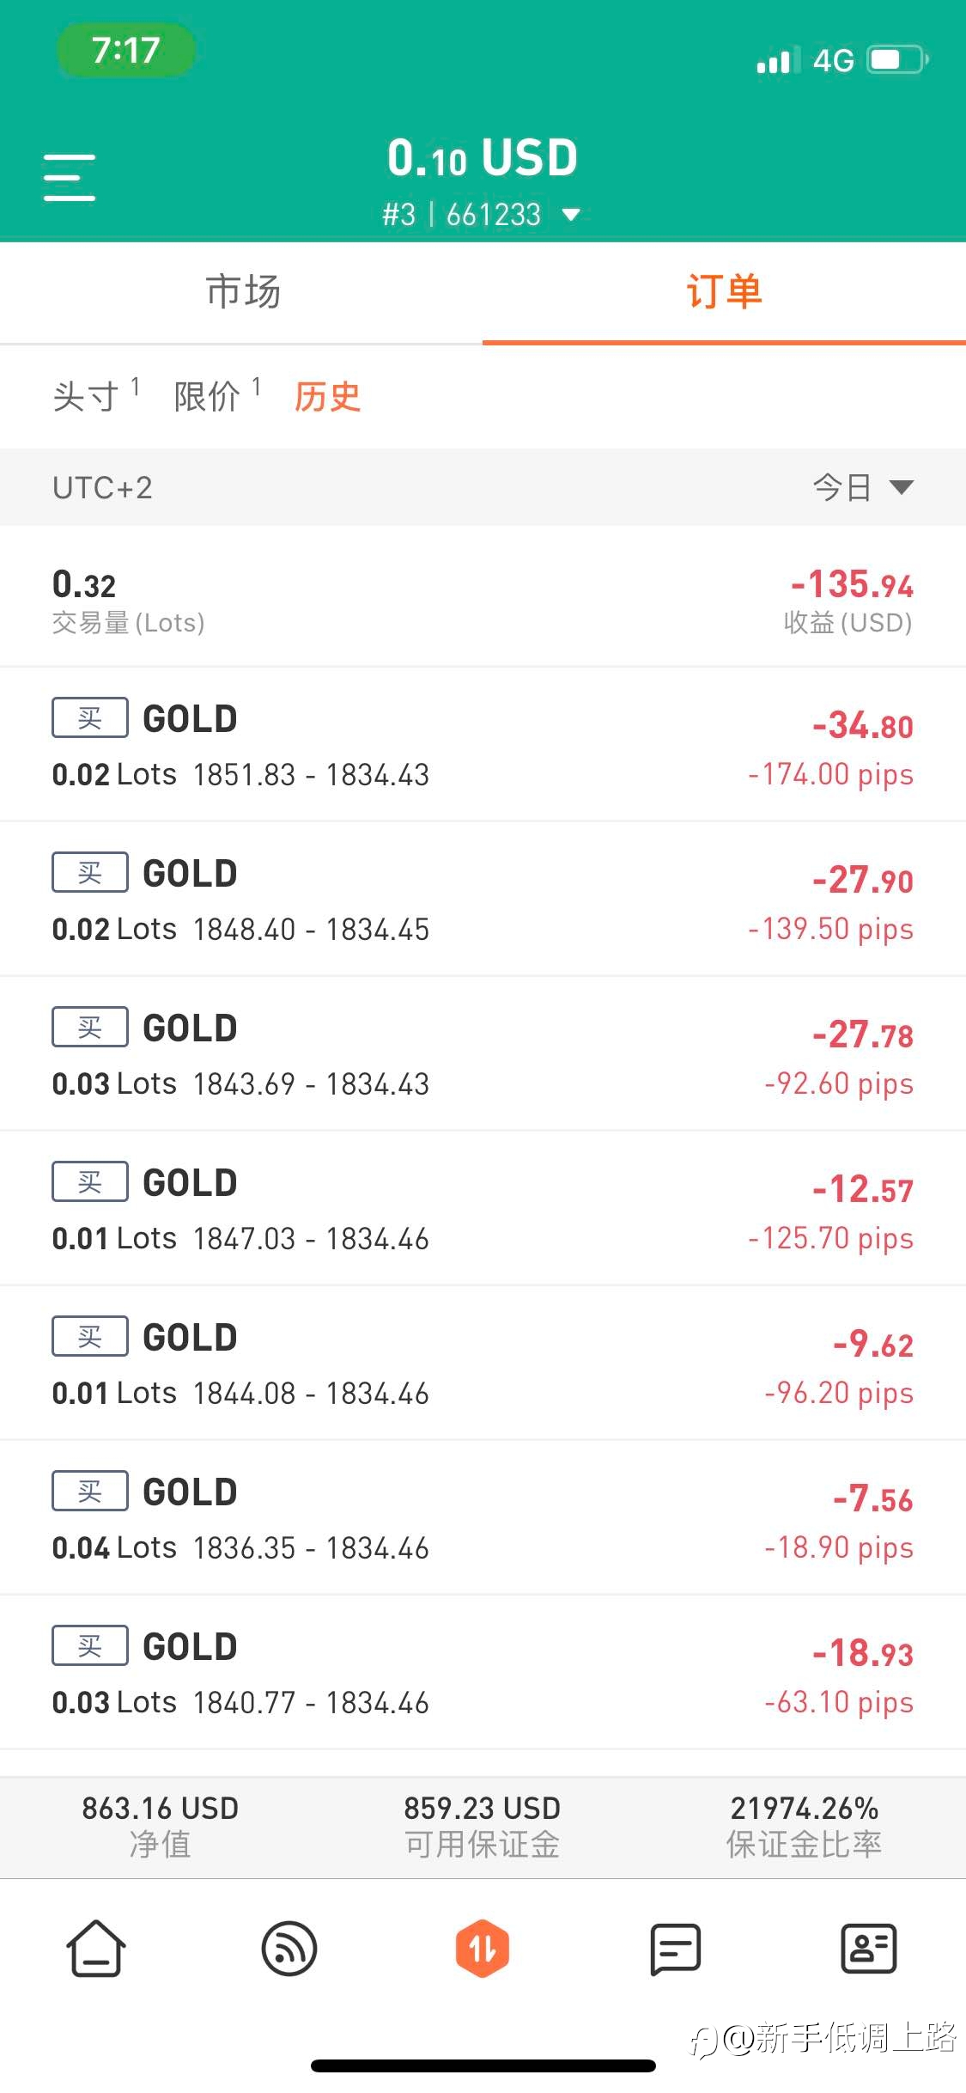The height and width of the screenshot is (2093, 966).
Task: Switch to the 市场 tab
Action: click(242, 292)
